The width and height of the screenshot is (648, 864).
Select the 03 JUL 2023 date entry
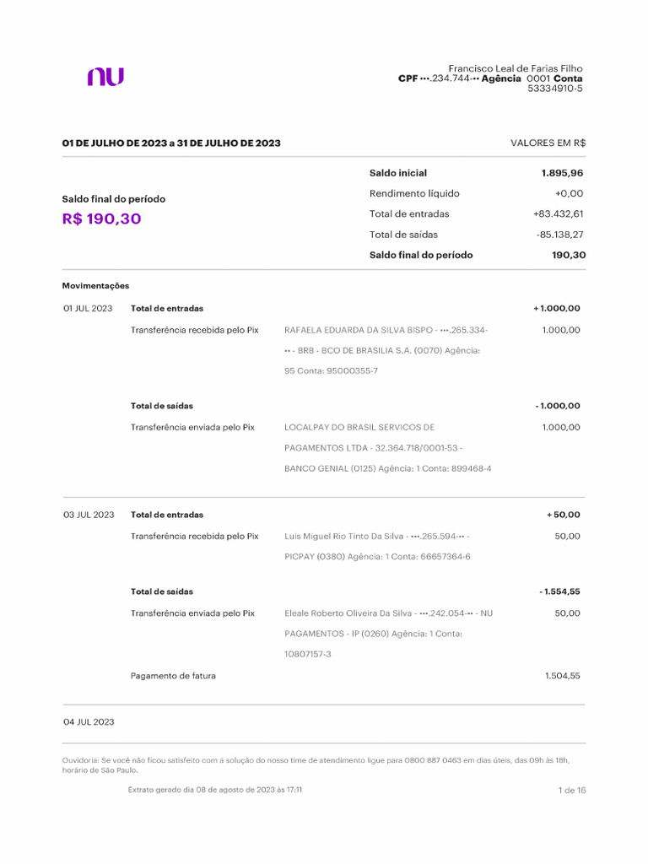pos(89,515)
